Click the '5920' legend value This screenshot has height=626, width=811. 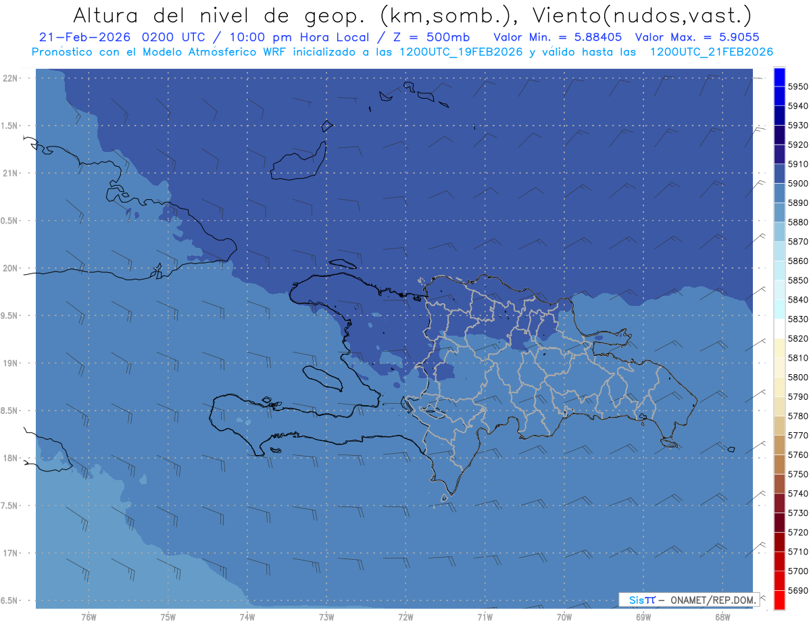[797, 145]
